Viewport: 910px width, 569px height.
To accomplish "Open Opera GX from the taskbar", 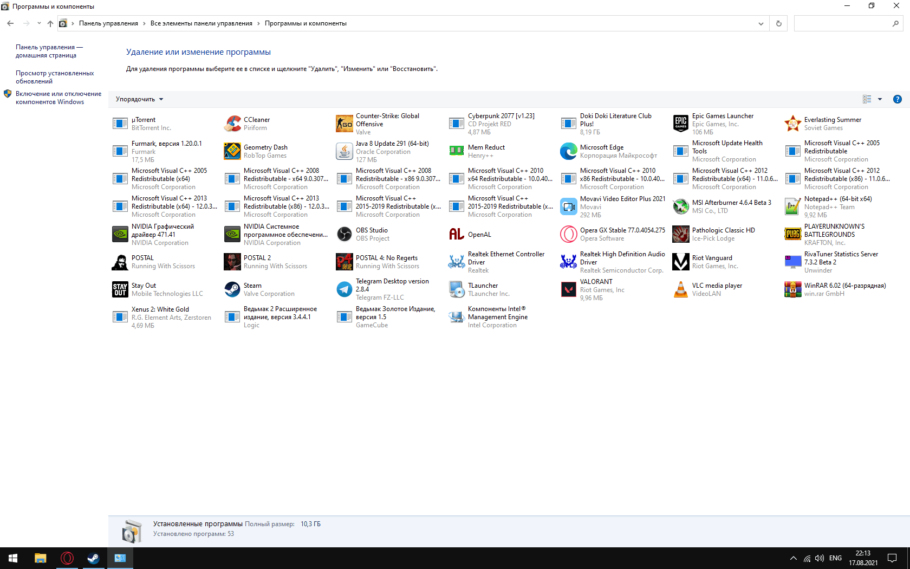I will coord(67,558).
